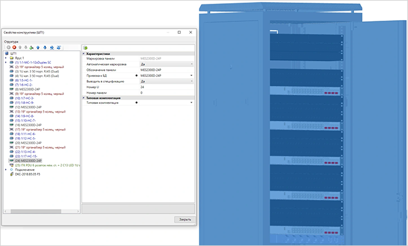Click the ШТ1 cabinet icon at the tree root

(7, 53)
